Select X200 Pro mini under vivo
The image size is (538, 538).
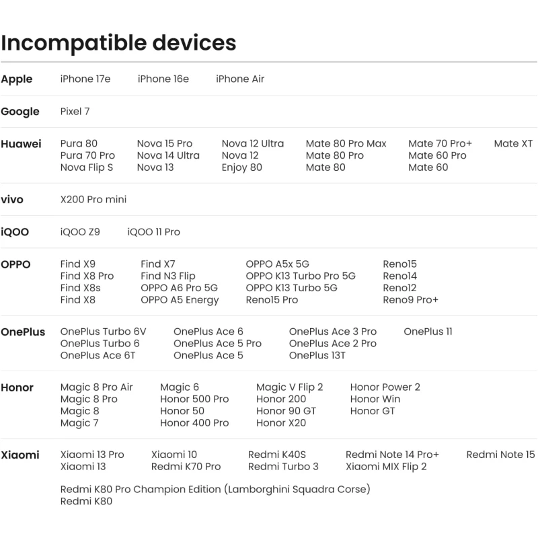coord(93,199)
